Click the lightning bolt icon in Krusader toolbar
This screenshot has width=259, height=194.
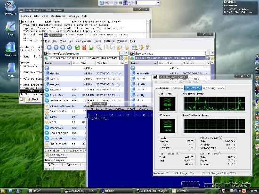141,48
